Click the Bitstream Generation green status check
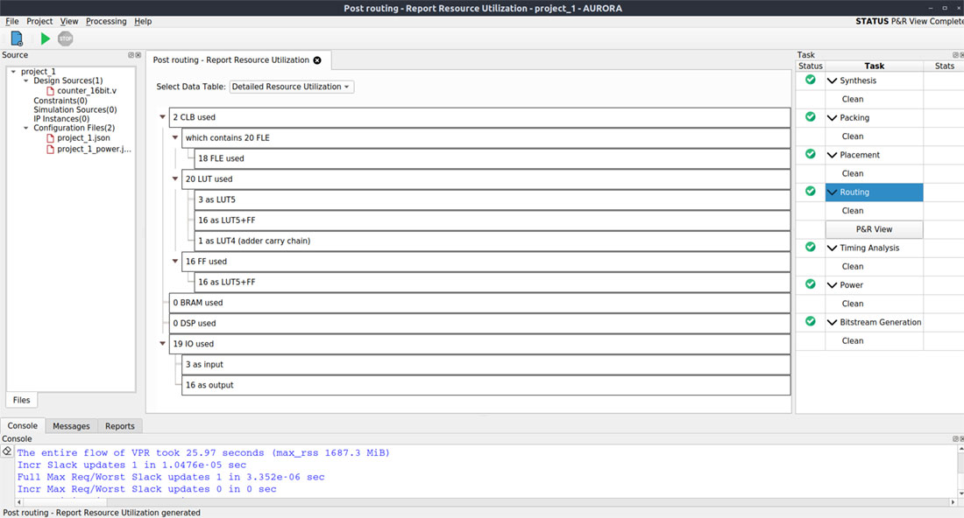The height and width of the screenshot is (518, 964). pos(811,322)
